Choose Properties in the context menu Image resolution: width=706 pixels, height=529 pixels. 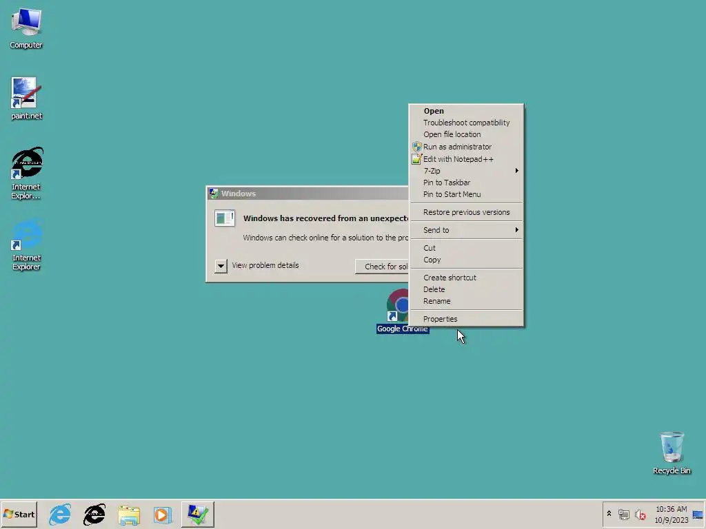pyautogui.click(x=466, y=319)
